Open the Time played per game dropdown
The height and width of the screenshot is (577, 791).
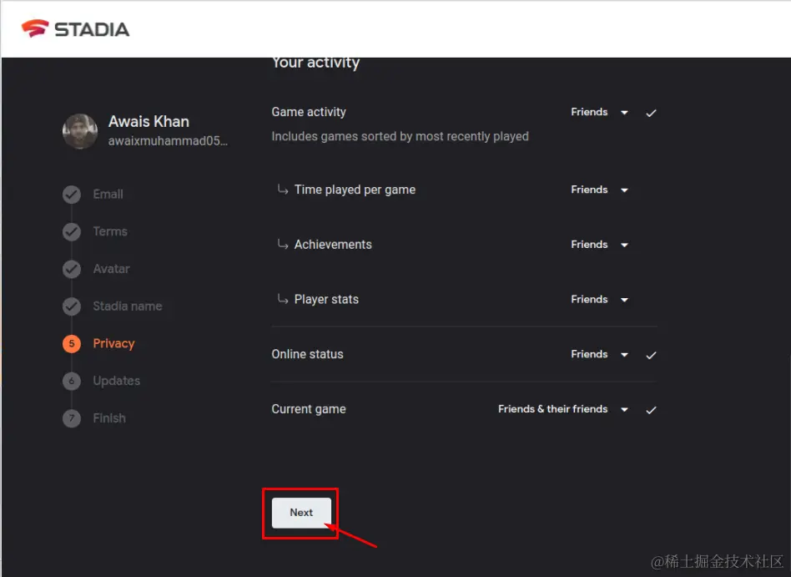click(599, 190)
